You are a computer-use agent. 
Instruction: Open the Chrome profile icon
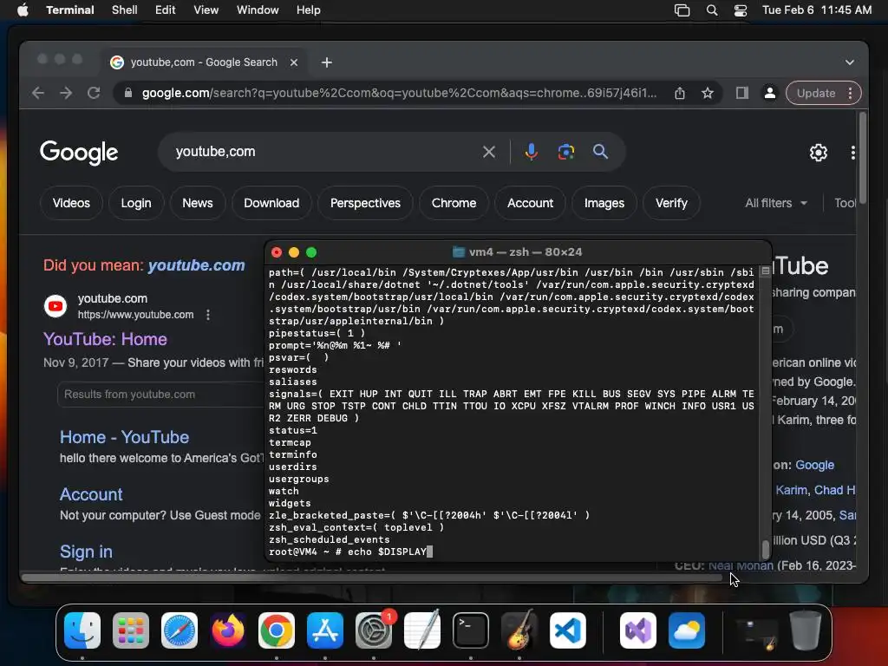770,93
